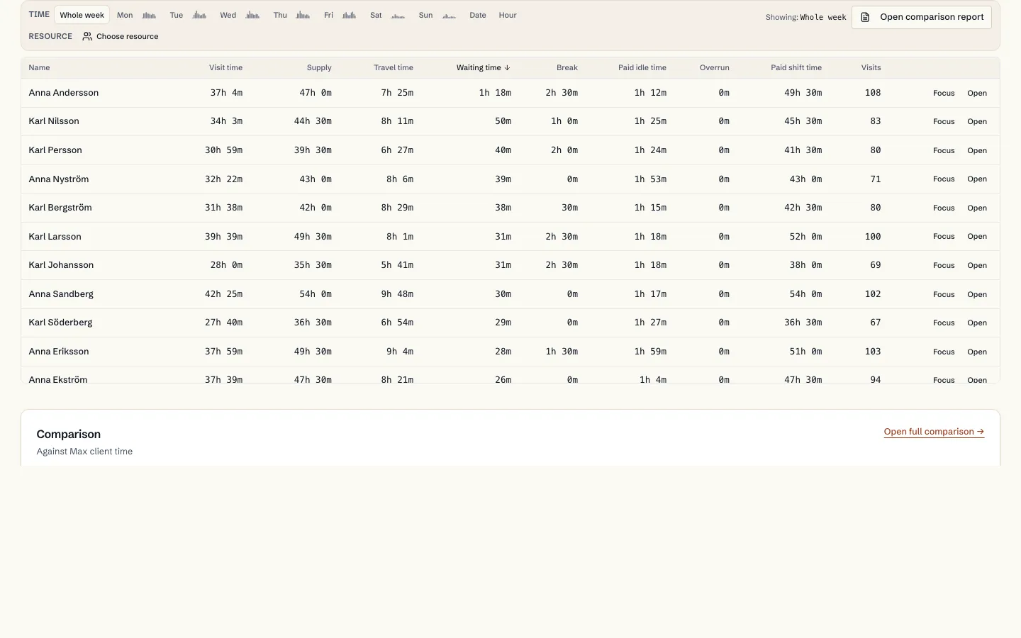Open Anna Eriksson's details
1021x638 pixels.
[x=977, y=352]
